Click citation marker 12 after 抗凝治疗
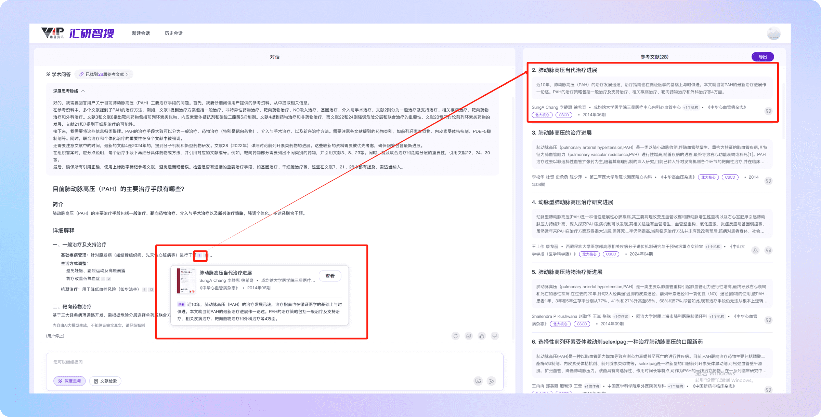This screenshot has width=821, height=417. tap(151, 290)
